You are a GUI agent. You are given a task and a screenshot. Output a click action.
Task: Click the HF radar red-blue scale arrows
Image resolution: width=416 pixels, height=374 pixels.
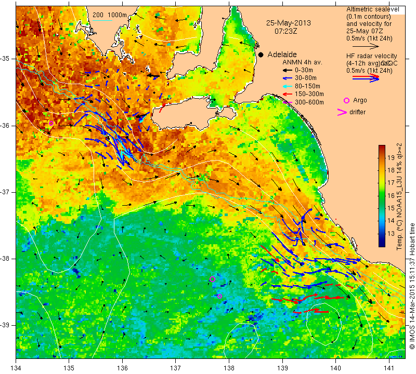366,78
